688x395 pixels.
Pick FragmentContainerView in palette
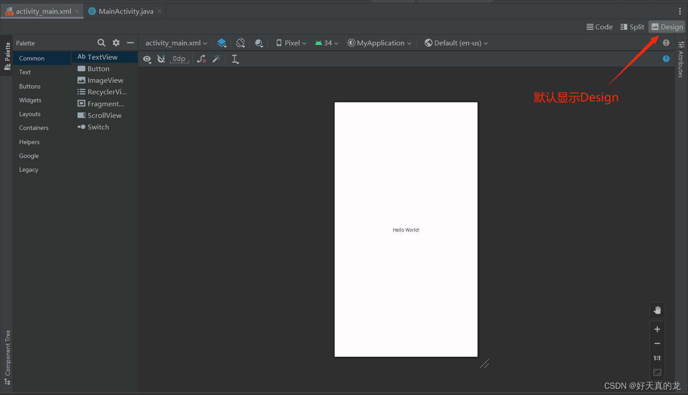pyautogui.click(x=105, y=104)
